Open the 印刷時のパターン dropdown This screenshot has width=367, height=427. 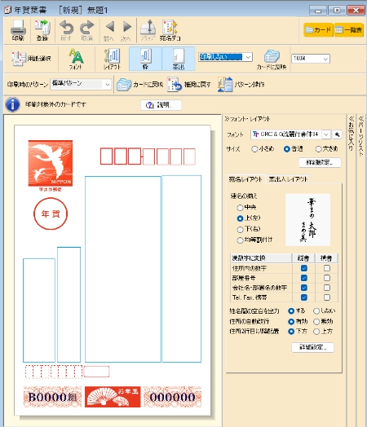(81, 85)
